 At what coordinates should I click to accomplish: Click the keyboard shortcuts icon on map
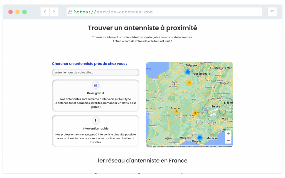point(154,146)
